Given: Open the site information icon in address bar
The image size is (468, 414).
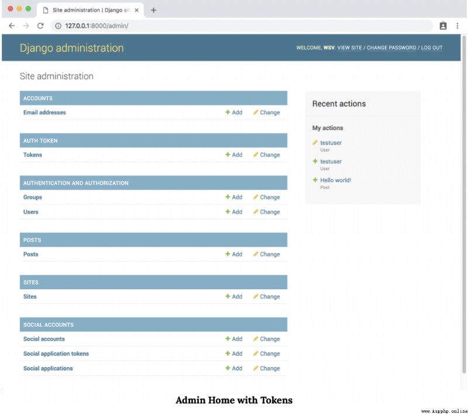Looking at the screenshot, I should [58, 26].
